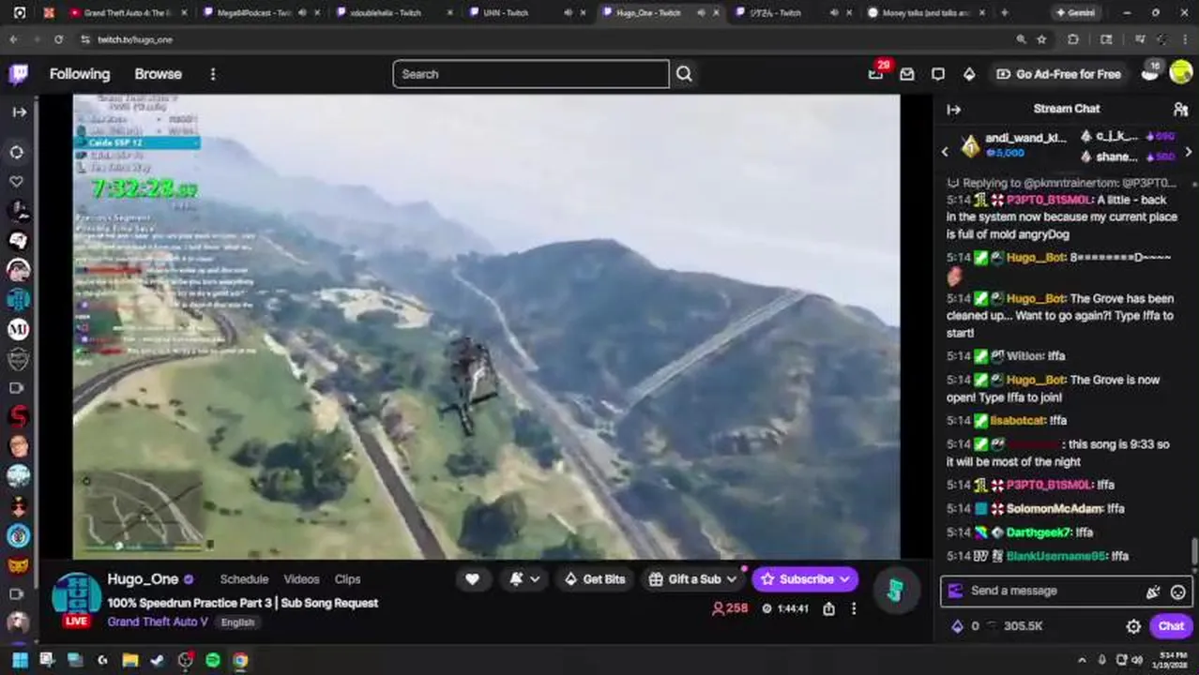Screen dimensions: 1199x675
Task: Click the browser address bar URL
Action: 135,39
